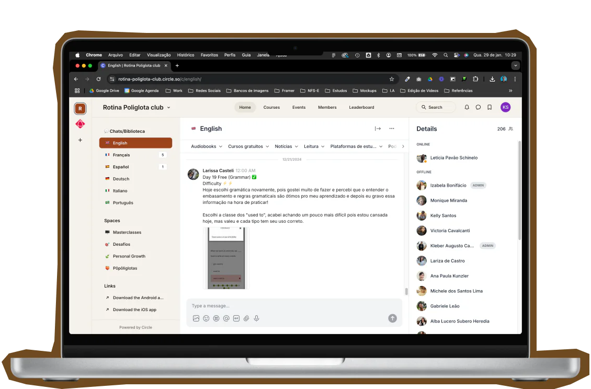Open the Histórico menu in the menu bar

[x=186, y=55]
